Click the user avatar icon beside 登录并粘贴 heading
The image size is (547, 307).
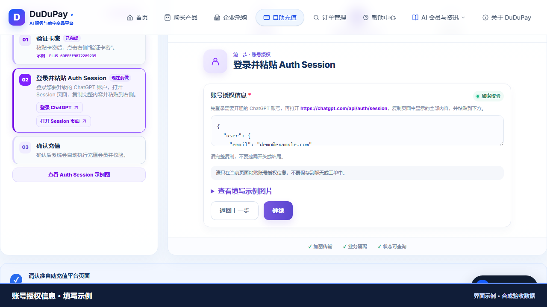pyautogui.click(x=215, y=61)
